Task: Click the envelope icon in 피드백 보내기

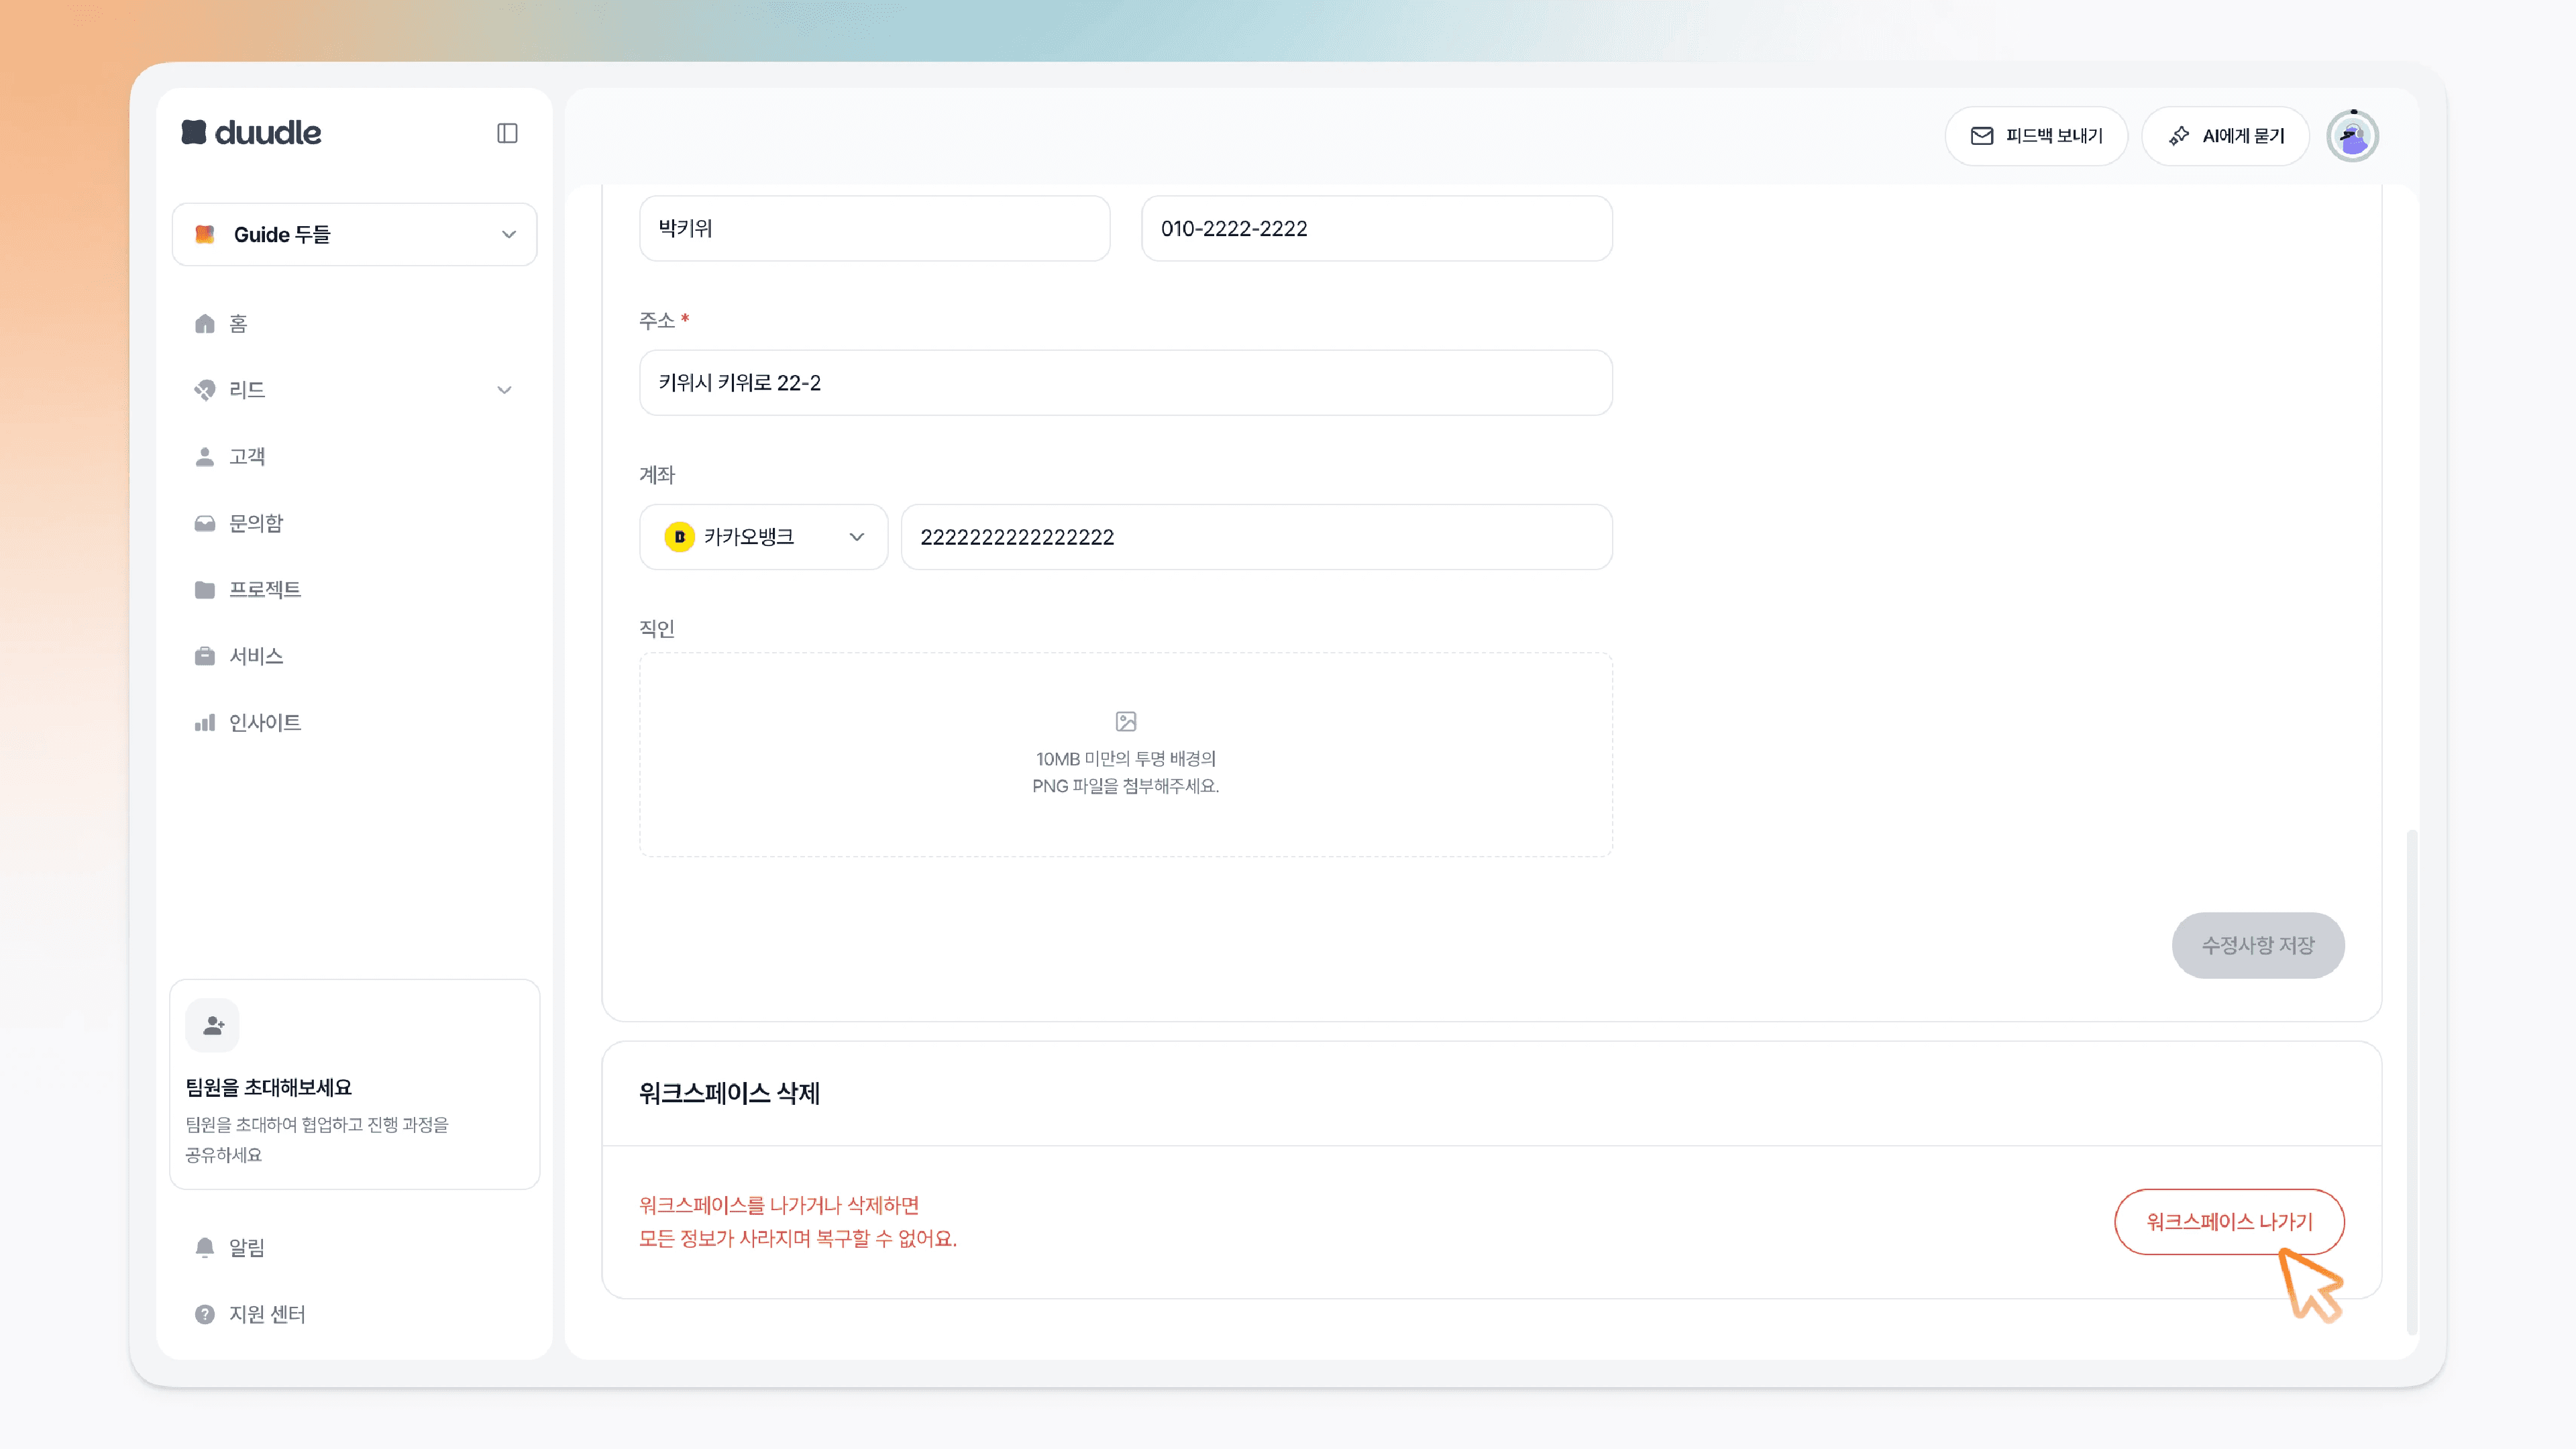Action: (x=1982, y=136)
